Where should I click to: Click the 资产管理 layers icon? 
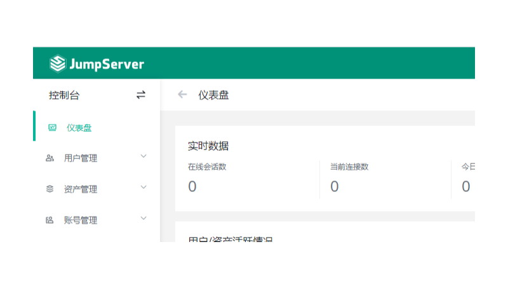pos(50,189)
